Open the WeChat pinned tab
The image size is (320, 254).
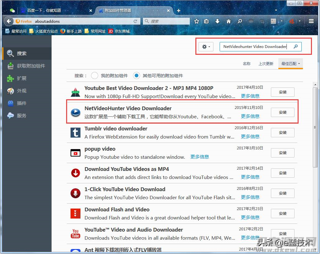tap(12, 11)
